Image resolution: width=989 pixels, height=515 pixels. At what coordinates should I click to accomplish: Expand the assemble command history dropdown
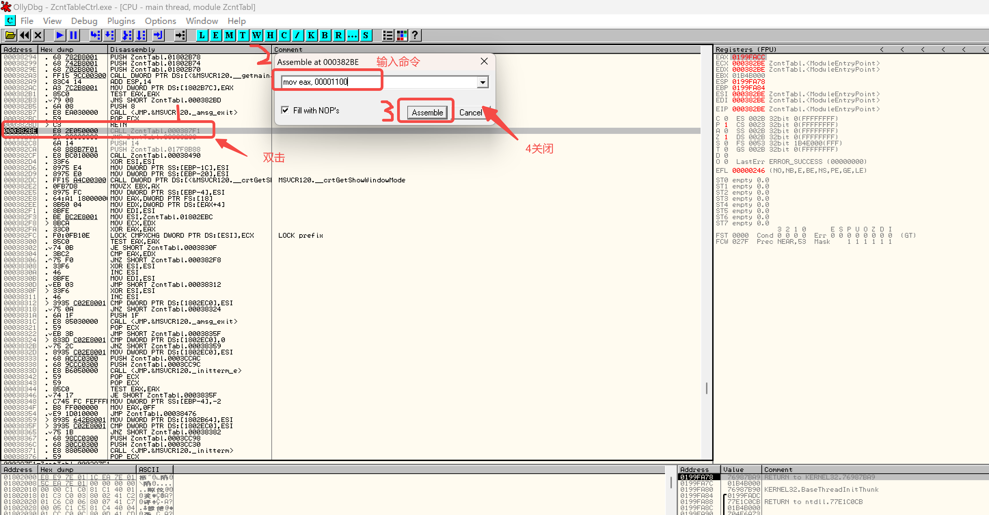[x=483, y=82]
